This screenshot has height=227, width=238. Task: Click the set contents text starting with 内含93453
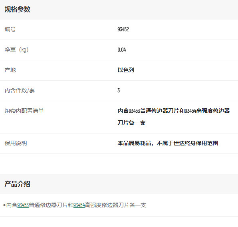click(174, 111)
